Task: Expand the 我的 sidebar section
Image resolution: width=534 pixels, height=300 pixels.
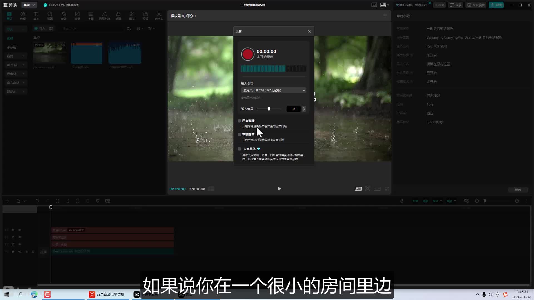Action: click(x=16, y=56)
